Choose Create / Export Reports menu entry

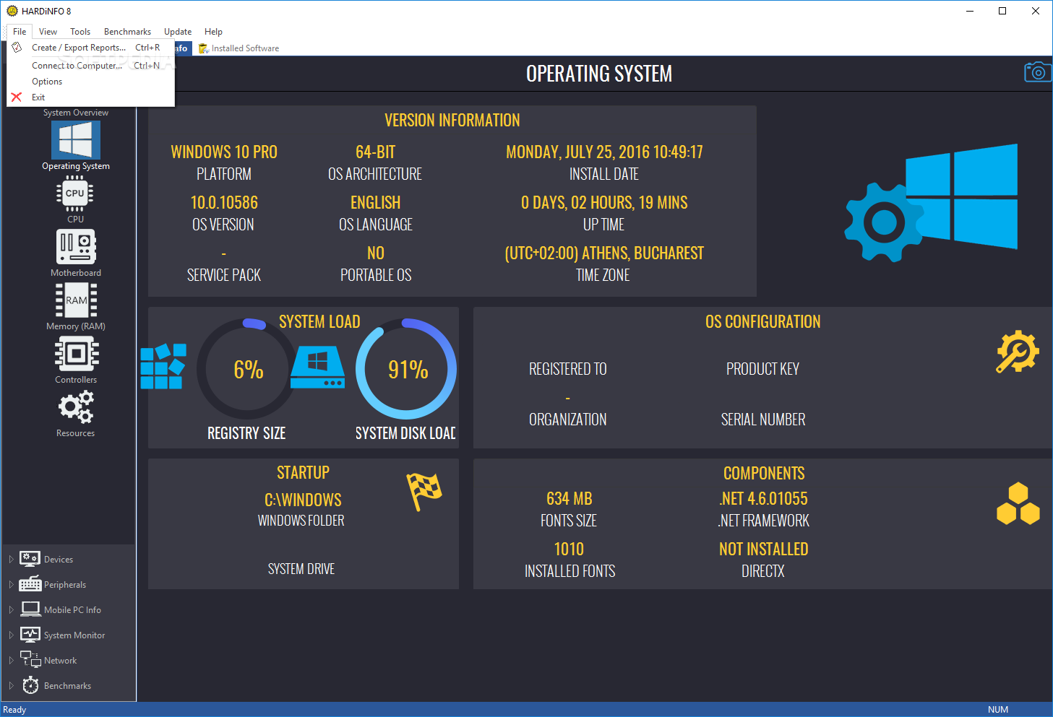point(90,48)
